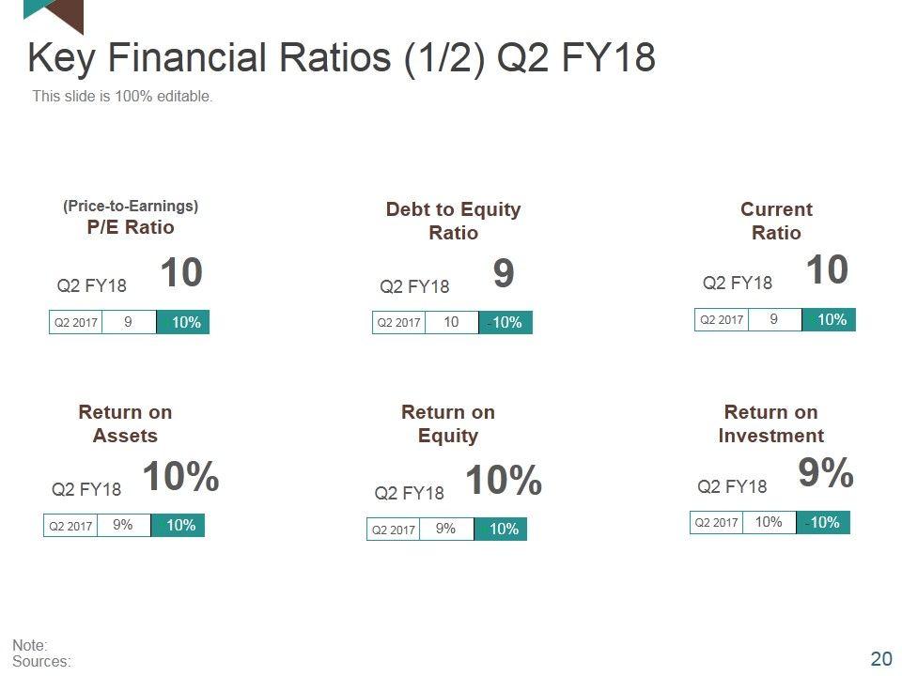902x676 pixels.
Task: Click the Debt to Equity Ratio heading
Action: pos(453,221)
